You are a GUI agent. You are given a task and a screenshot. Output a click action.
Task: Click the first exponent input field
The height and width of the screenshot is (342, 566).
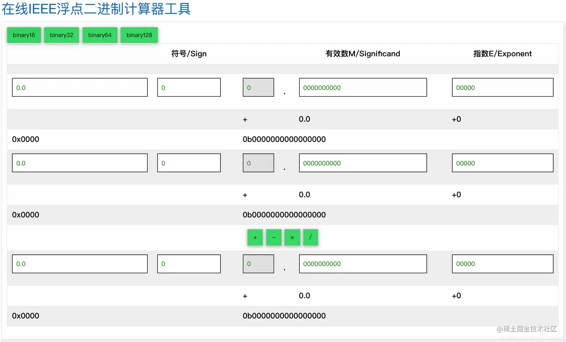502,87
